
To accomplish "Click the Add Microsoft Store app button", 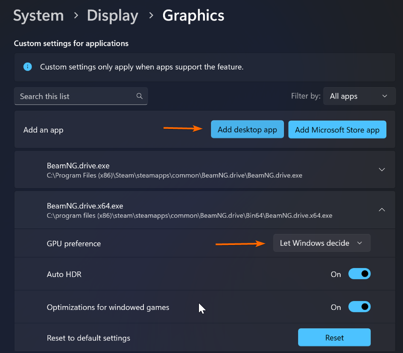I will [337, 130].
